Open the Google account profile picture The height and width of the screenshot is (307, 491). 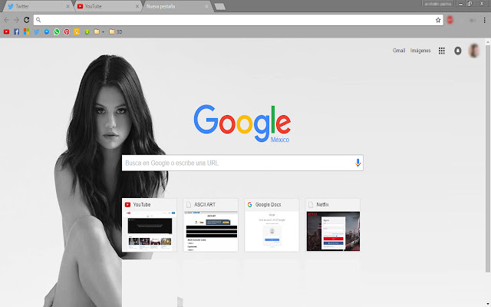point(474,51)
